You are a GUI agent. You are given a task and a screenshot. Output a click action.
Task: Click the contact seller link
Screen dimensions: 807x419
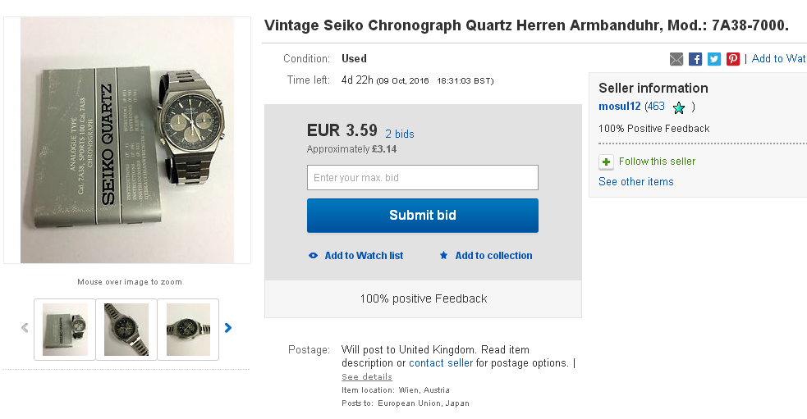[441, 363]
